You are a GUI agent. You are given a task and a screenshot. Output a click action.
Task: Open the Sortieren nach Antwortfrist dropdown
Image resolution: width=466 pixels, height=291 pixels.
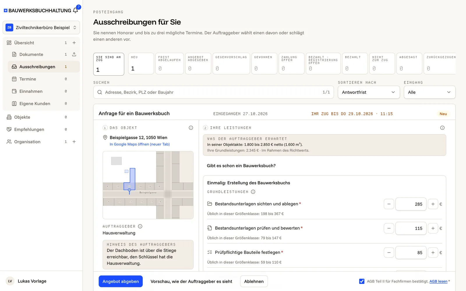tap(369, 92)
